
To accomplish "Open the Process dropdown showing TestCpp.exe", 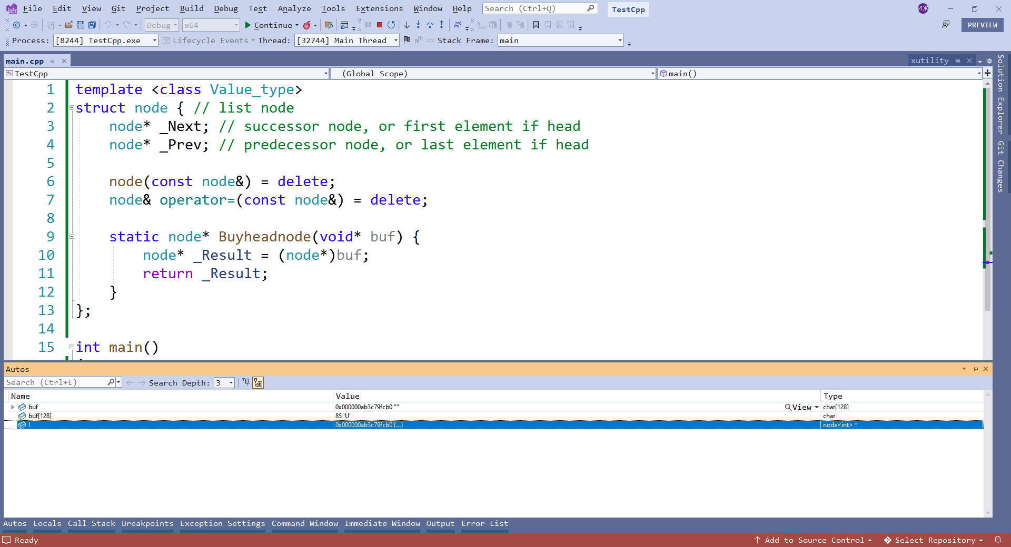I will pyautogui.click(x=106, y=40).
